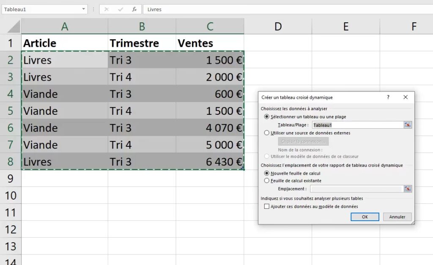The image size is (433, 265).
Task: Select 'Feuille de calcul existante' radio button
Action: [267, 181]
